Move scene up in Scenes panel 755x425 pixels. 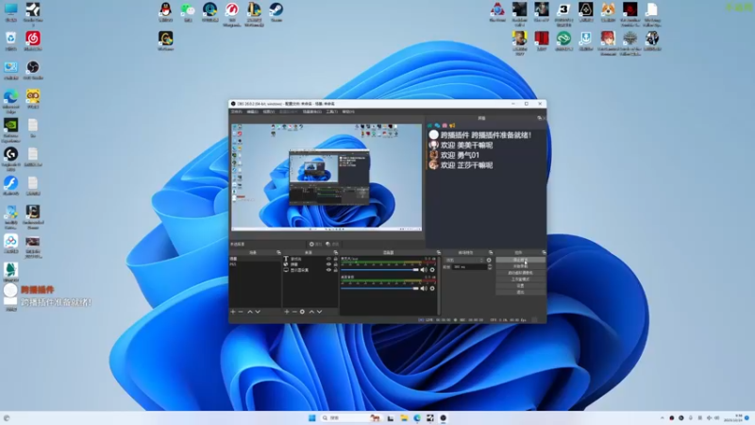click(250, 312)
